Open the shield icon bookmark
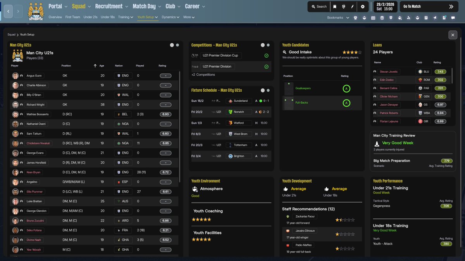465x261 pixels. coord(391,18)
